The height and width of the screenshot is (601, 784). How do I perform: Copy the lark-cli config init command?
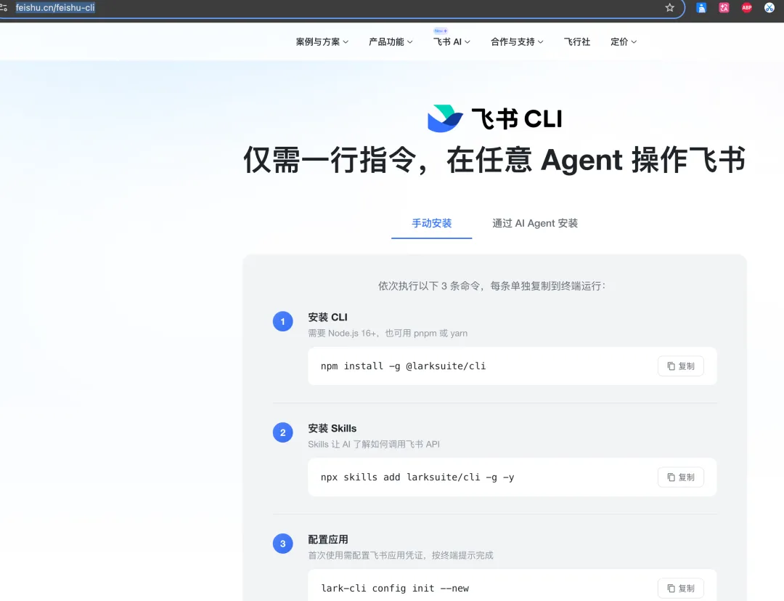[680, 589]
